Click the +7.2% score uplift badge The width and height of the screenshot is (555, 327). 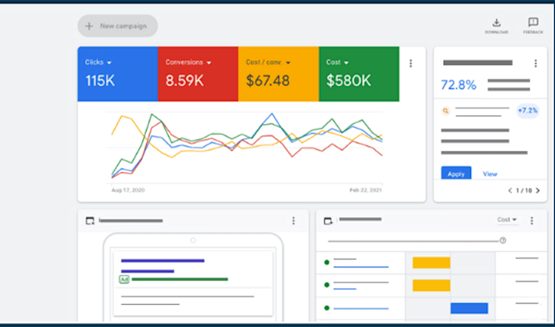[527, 111]
